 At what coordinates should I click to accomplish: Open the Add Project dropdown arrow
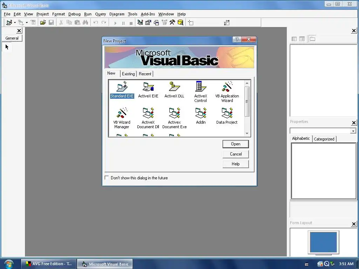[15, 22]
